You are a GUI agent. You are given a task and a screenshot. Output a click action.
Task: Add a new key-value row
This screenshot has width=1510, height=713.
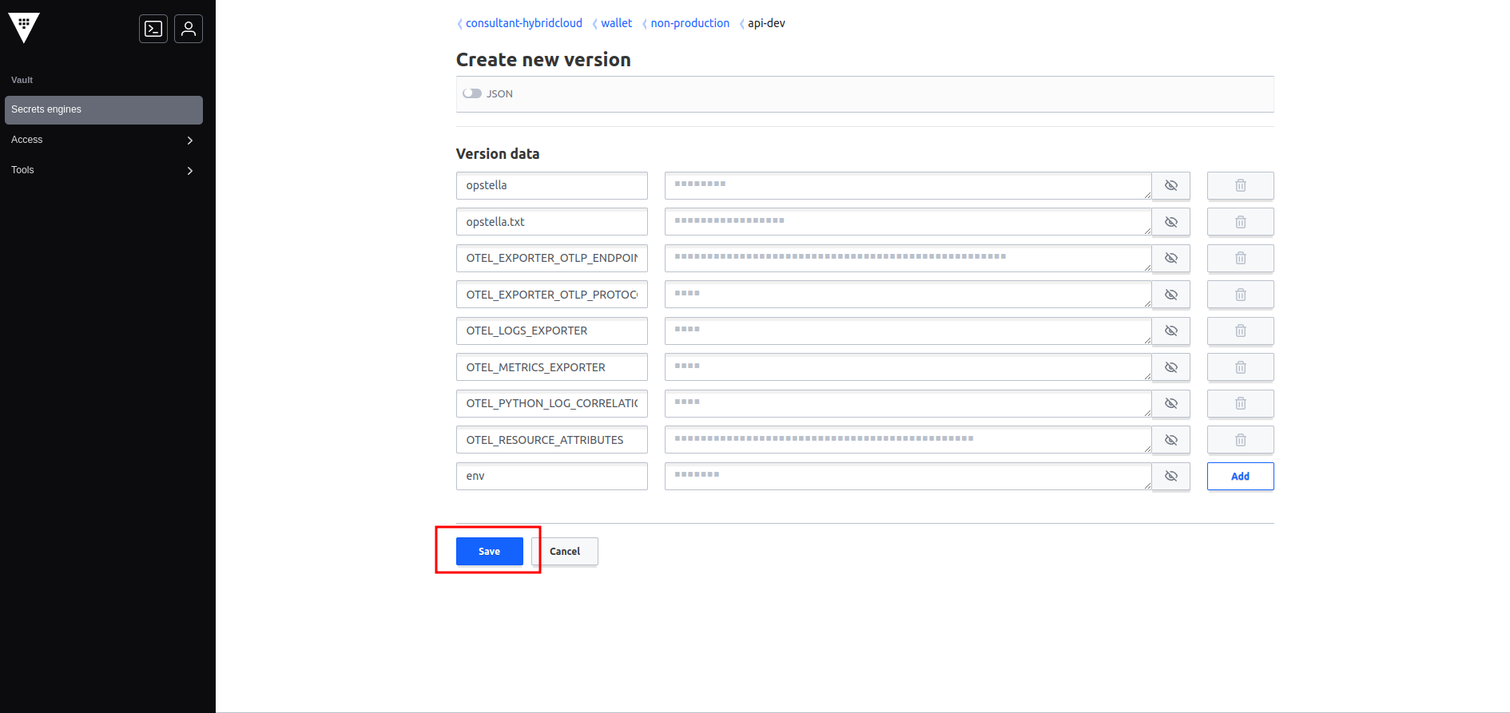[1240, 476]
